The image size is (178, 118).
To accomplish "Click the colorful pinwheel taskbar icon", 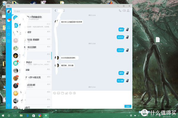I will point(40,116).
